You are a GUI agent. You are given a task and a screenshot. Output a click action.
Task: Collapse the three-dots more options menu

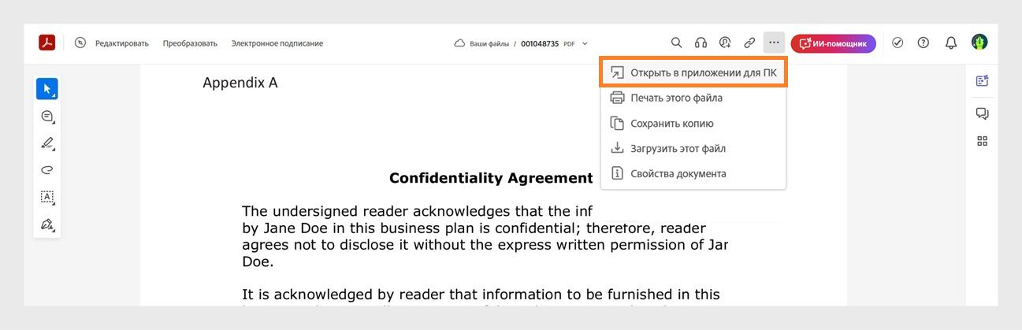point(774,43)
